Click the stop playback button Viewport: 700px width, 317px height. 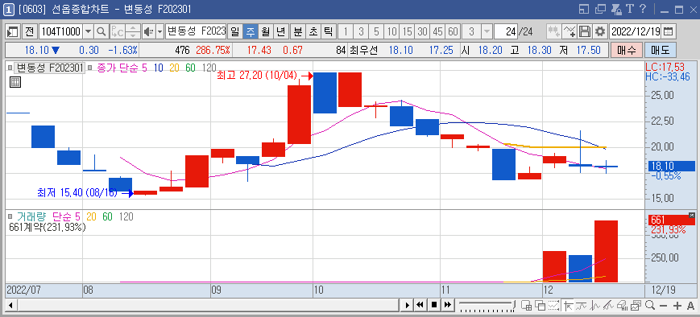[434, 306]
